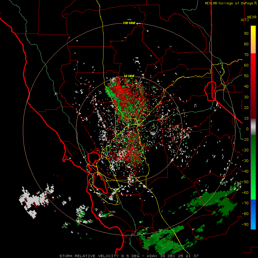Click the 100 NMI range ring label
The width and height of the screenshot is (258, 258).
coord(129,23)
